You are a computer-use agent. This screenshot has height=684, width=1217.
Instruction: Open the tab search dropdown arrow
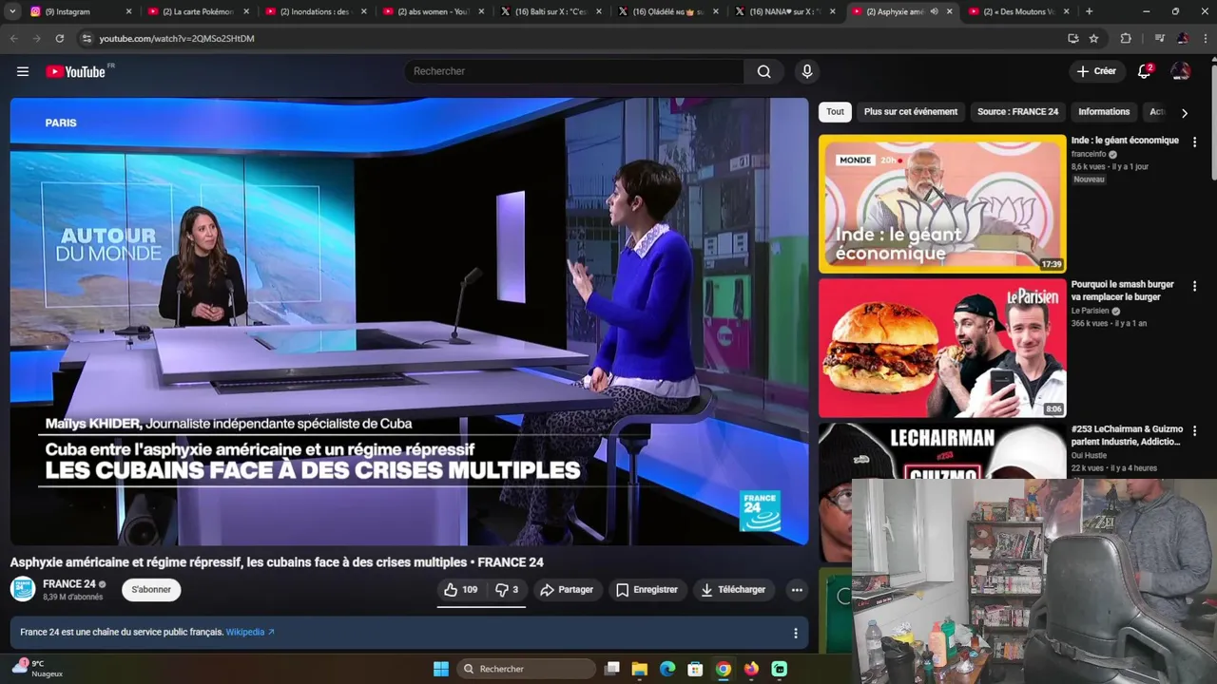(x=12, y=11)
